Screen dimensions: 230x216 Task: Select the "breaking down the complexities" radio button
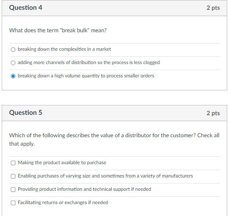[13, 49]
